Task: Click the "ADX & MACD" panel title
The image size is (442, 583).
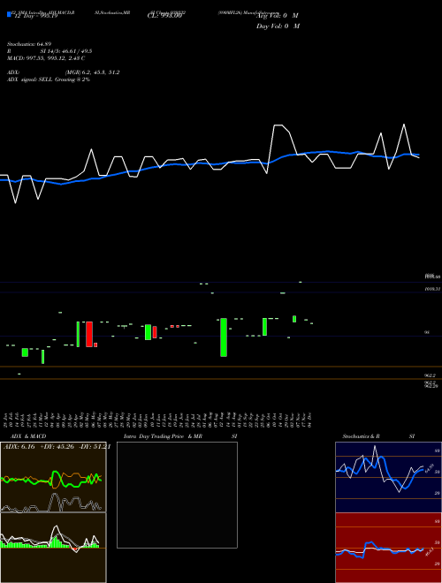Action: [28, 436]
